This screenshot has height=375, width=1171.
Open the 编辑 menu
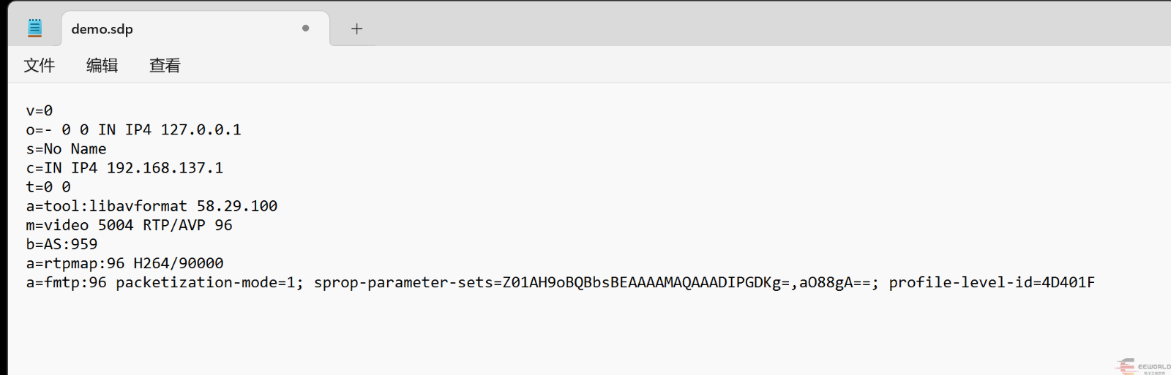(102, 66)
